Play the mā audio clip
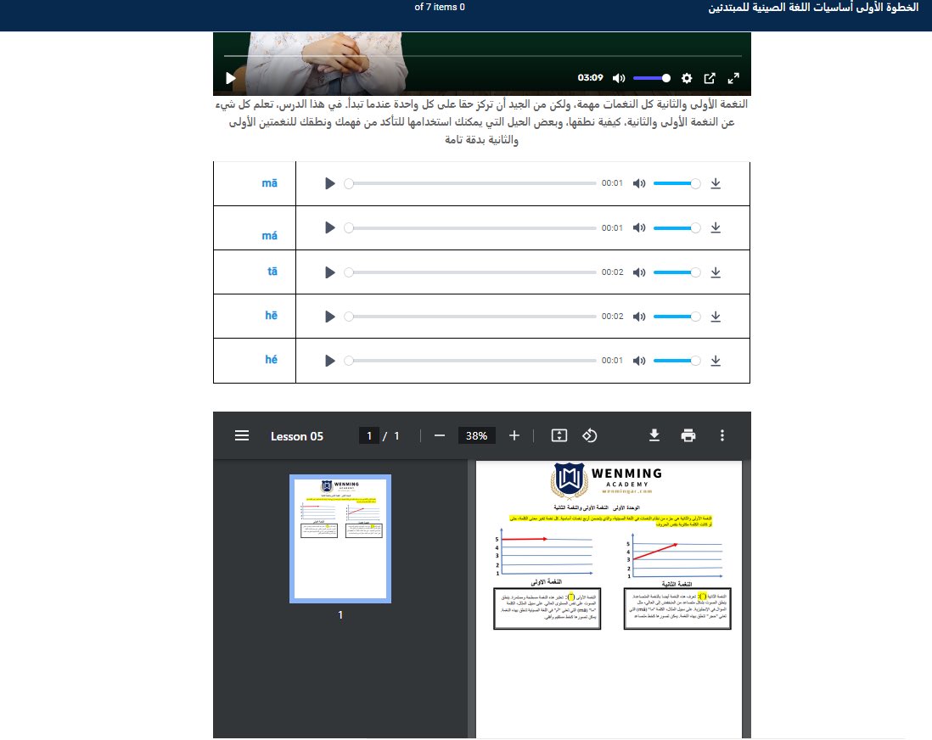This screenshot has height=740, width=932. click(x=330, y=183)
